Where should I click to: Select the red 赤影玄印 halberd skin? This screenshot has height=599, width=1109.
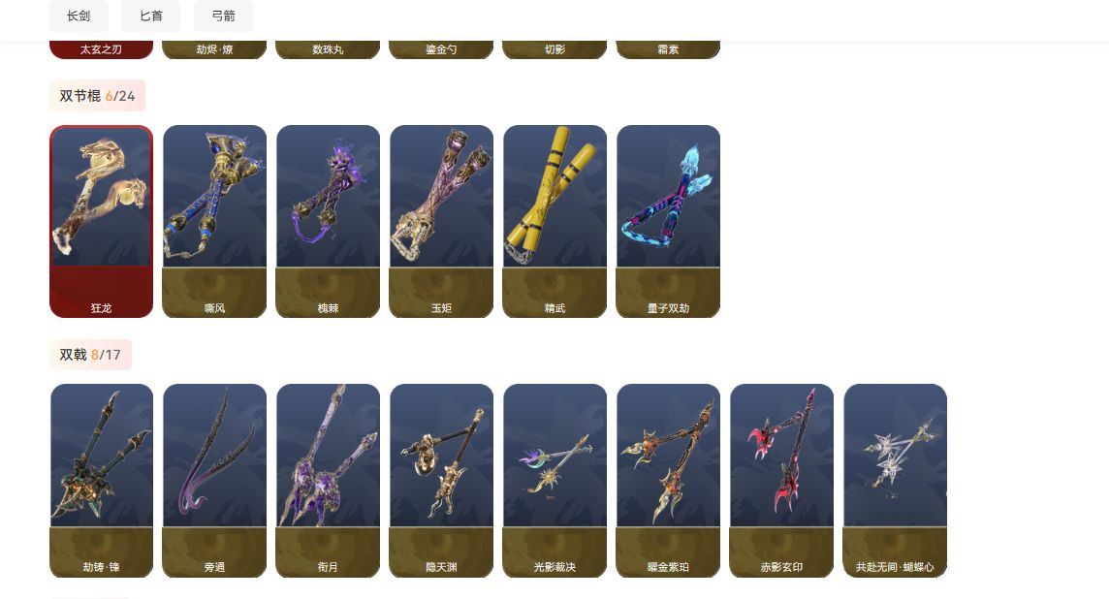pyautogui.click(x=781, y=480)
